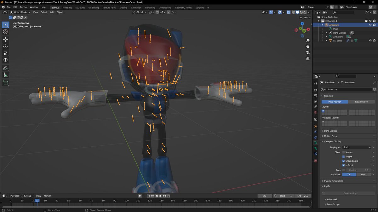Screen dimensions: 378x212
Task: Play the animation forward
Action: click(160, 196)
